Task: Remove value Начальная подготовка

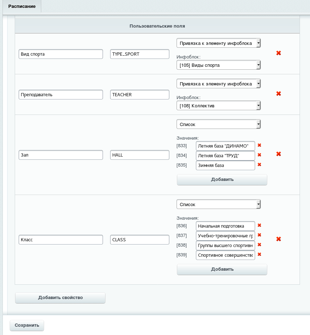Action: click(x=259, y=225)
